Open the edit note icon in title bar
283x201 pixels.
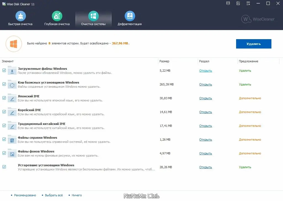pos(238,3)
